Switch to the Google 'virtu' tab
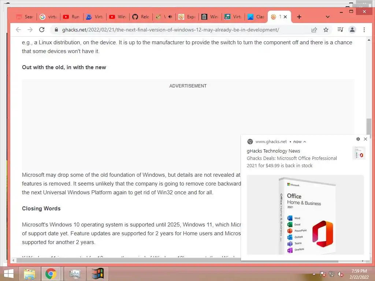Image resolution: width=375 pixels, height=281 pixels. click(48, 17)
